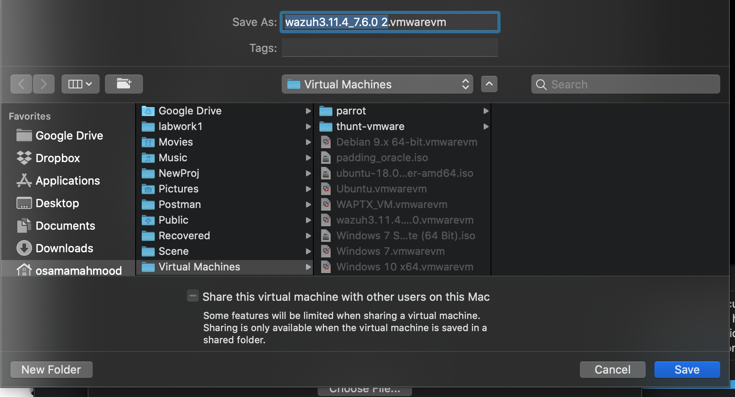The image size is (735, 397).
Task: Open the Virtual Machines location dropdown
Action: pos(377,84)
